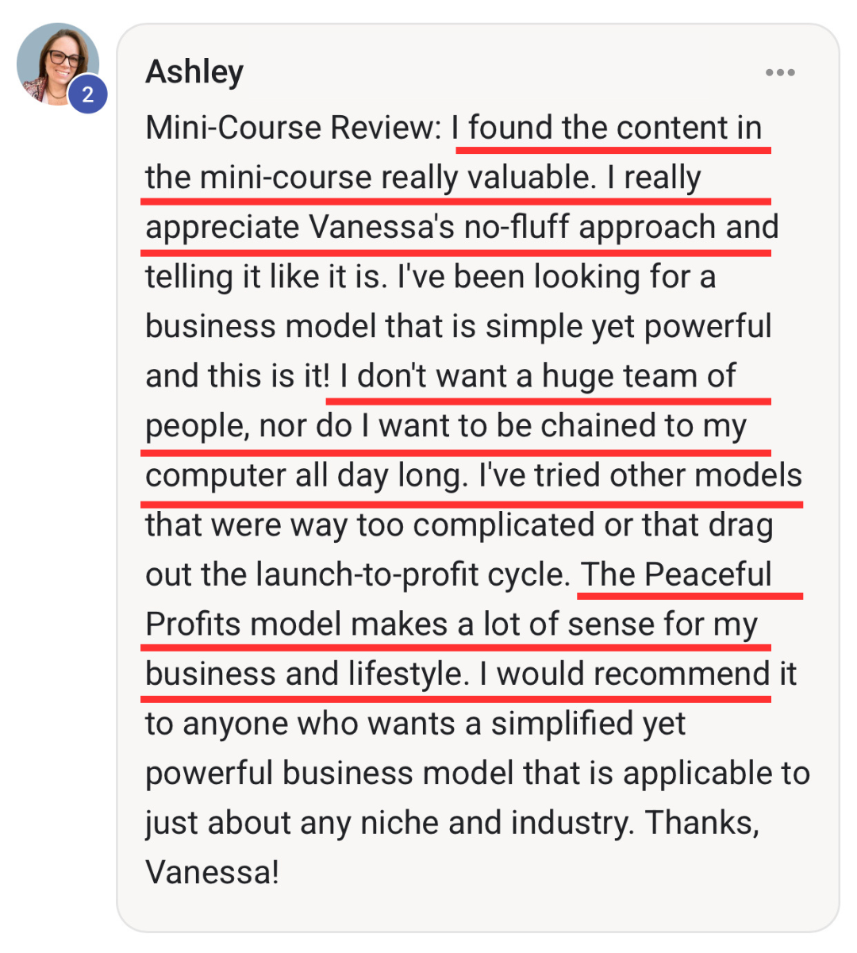
Task: Click the underlined "I've tried other models"
Action: 640,476
